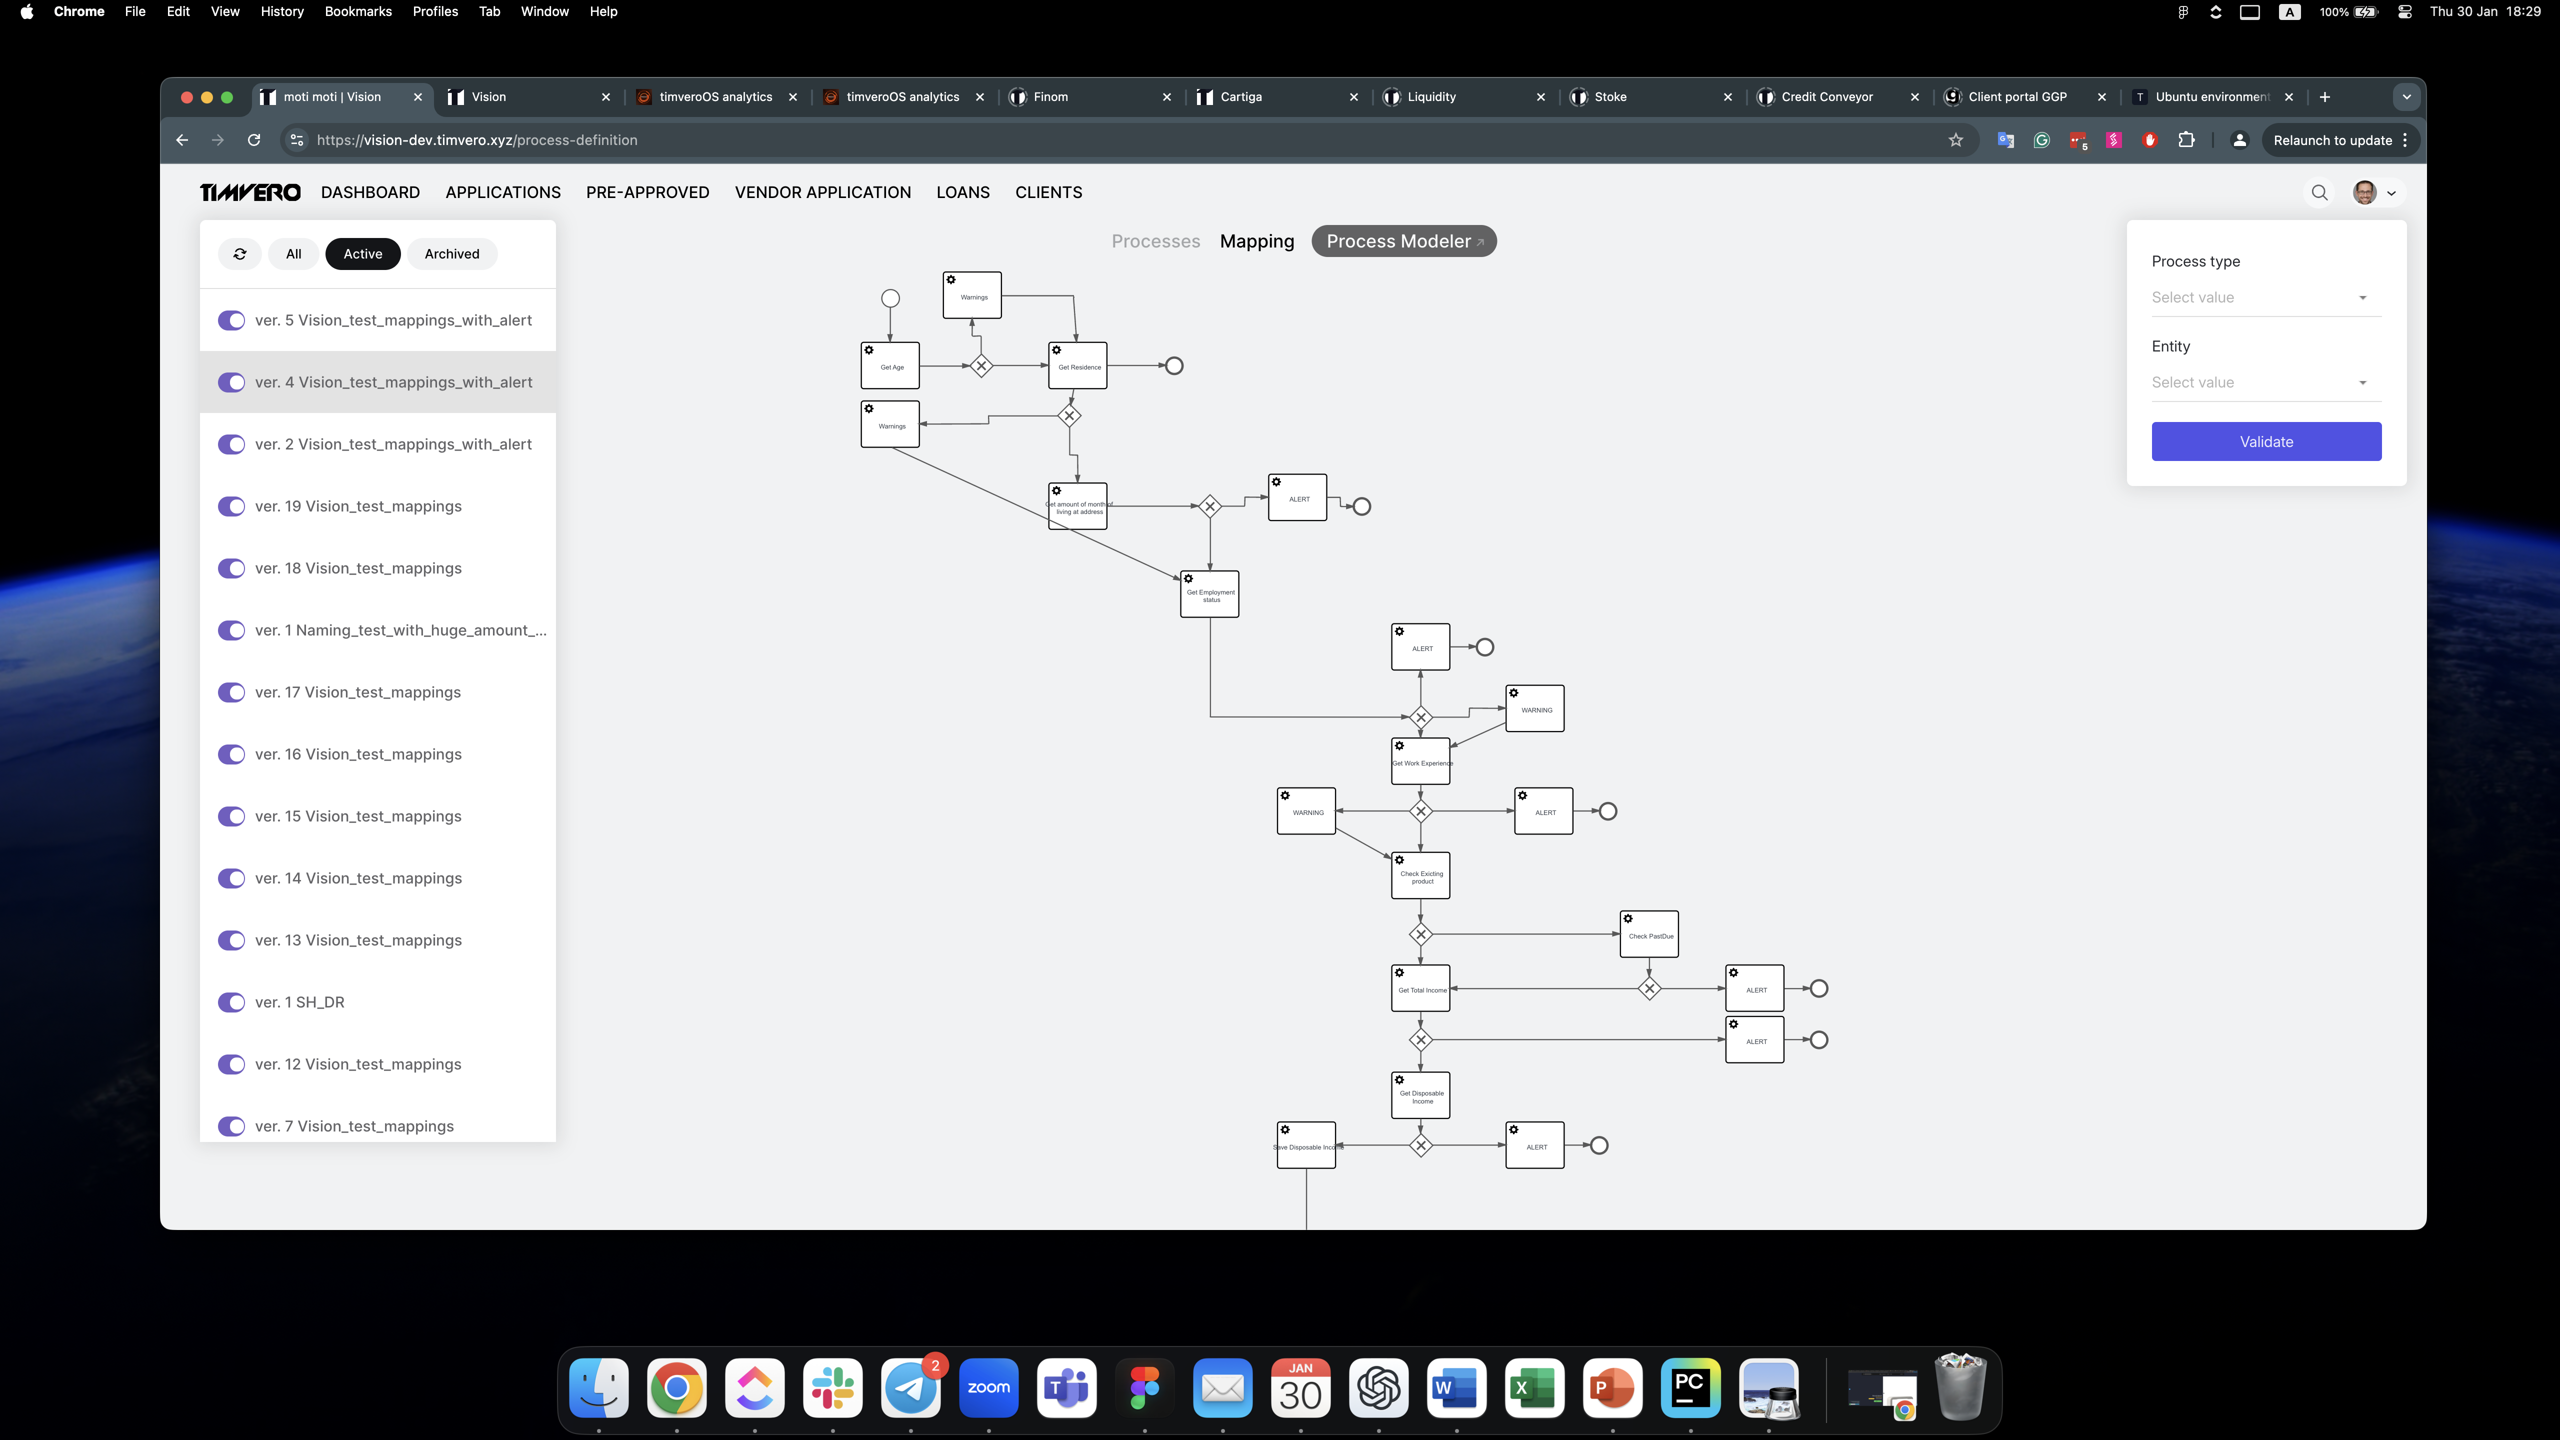Open the Chrome extensions puzzle icon
Viewport: 2560px width, 1440px height.
[x=2186, y=140]
